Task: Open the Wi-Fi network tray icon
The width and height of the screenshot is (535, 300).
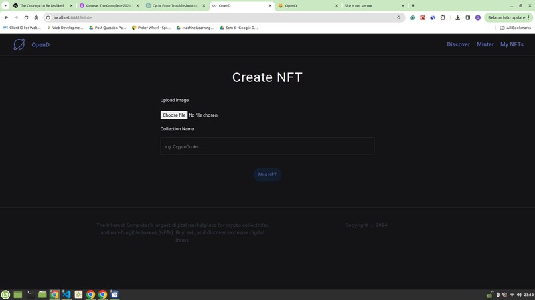Action: click(512, 295)
